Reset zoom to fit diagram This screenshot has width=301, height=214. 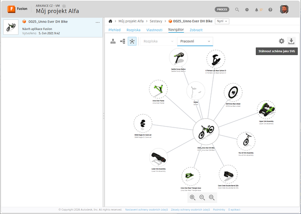click(212, 198)
